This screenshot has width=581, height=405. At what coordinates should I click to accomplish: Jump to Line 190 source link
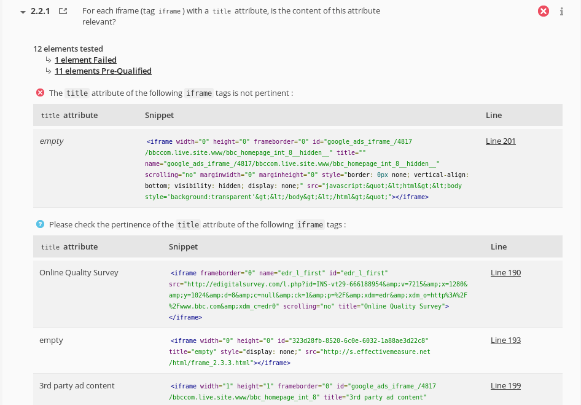(505, 272)
